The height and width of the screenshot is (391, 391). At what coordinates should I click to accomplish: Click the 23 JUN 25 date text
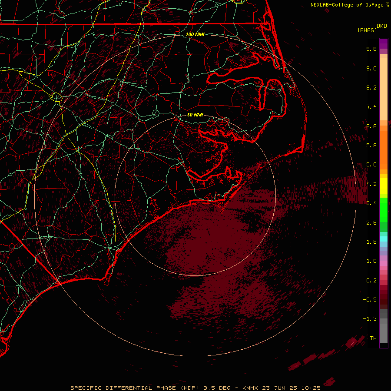(279, 388)
